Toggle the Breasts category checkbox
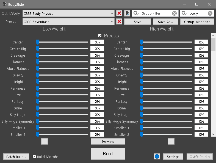The image size is (216, 163). tap(100, 36)
